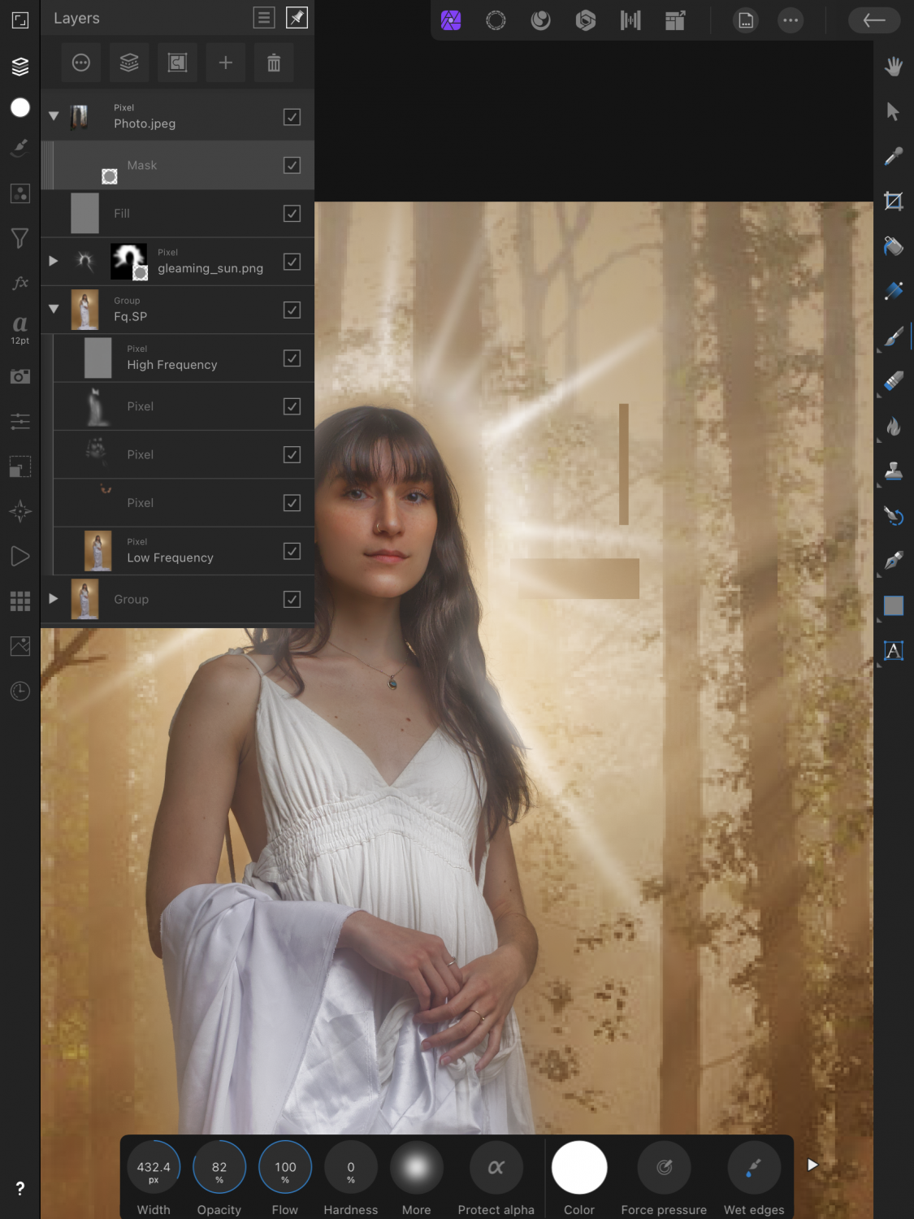Adjust brush Hardness 0% control
The image size is (914, 1219).
351,1167
